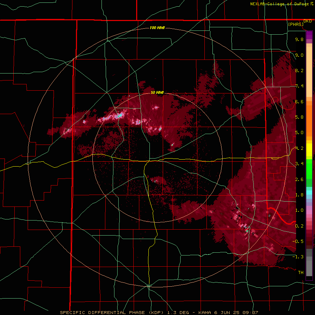Click the 9.8 value on color scale
This screenshot has width=315, height=315.
[299, 39]
